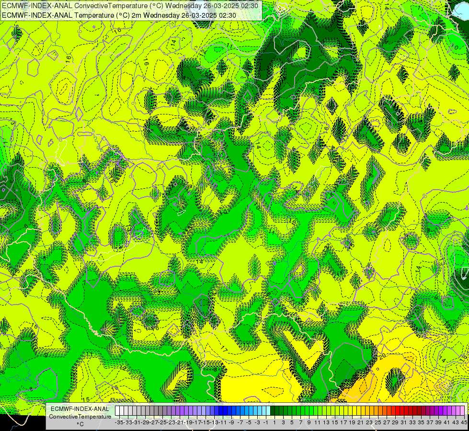The image size is (469, 431).
Task: Click the legend tick label 29
Action: [x=395, y=422]
